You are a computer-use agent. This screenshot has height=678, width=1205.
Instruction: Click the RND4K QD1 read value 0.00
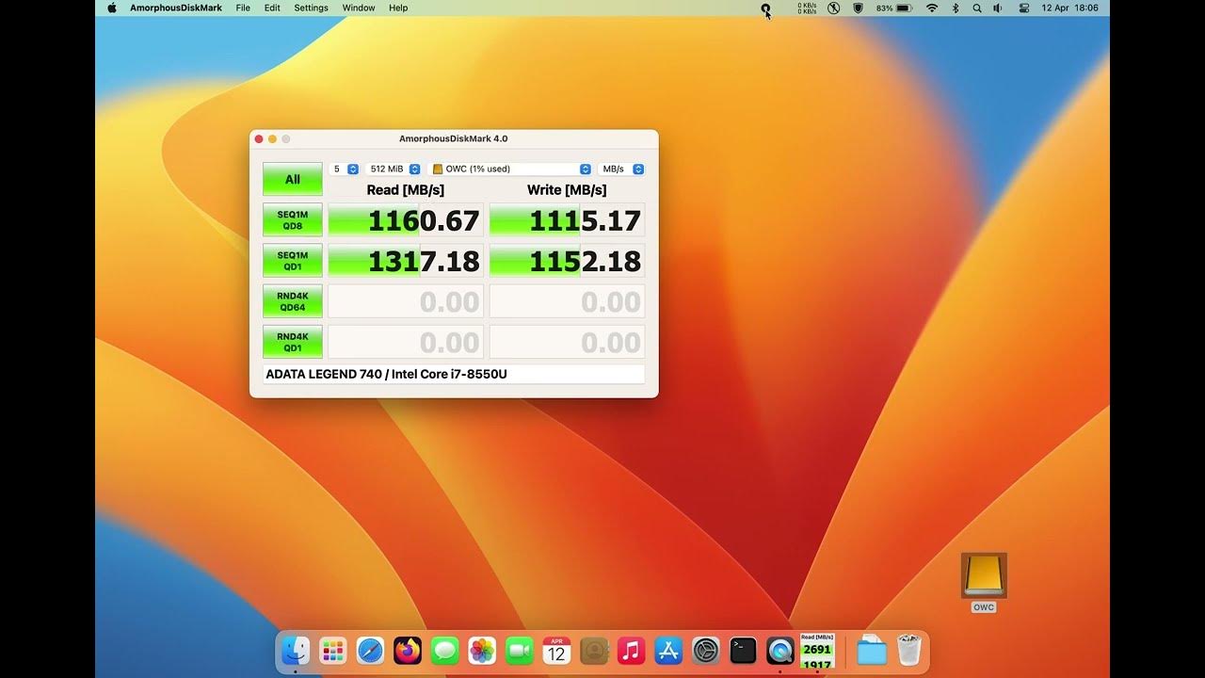point(406,342)
